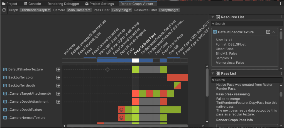Image resolution: width=284 pixels, height=128 pixels.
Task: Focus the Pass List search field
Action: (x=247, y=80)
